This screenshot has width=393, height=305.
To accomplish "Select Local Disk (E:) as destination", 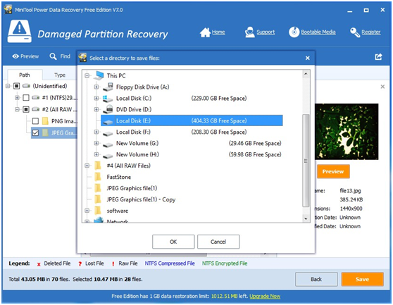I will click(192, 120).
